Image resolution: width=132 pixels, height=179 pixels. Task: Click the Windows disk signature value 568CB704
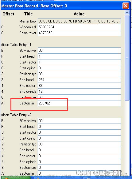click(x=79, y=27)
